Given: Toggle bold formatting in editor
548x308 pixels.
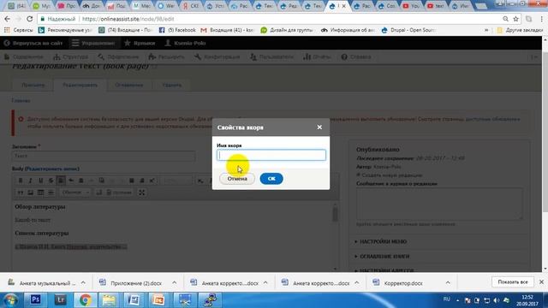Looking at the screenshot, I should (x=21, y=181).
